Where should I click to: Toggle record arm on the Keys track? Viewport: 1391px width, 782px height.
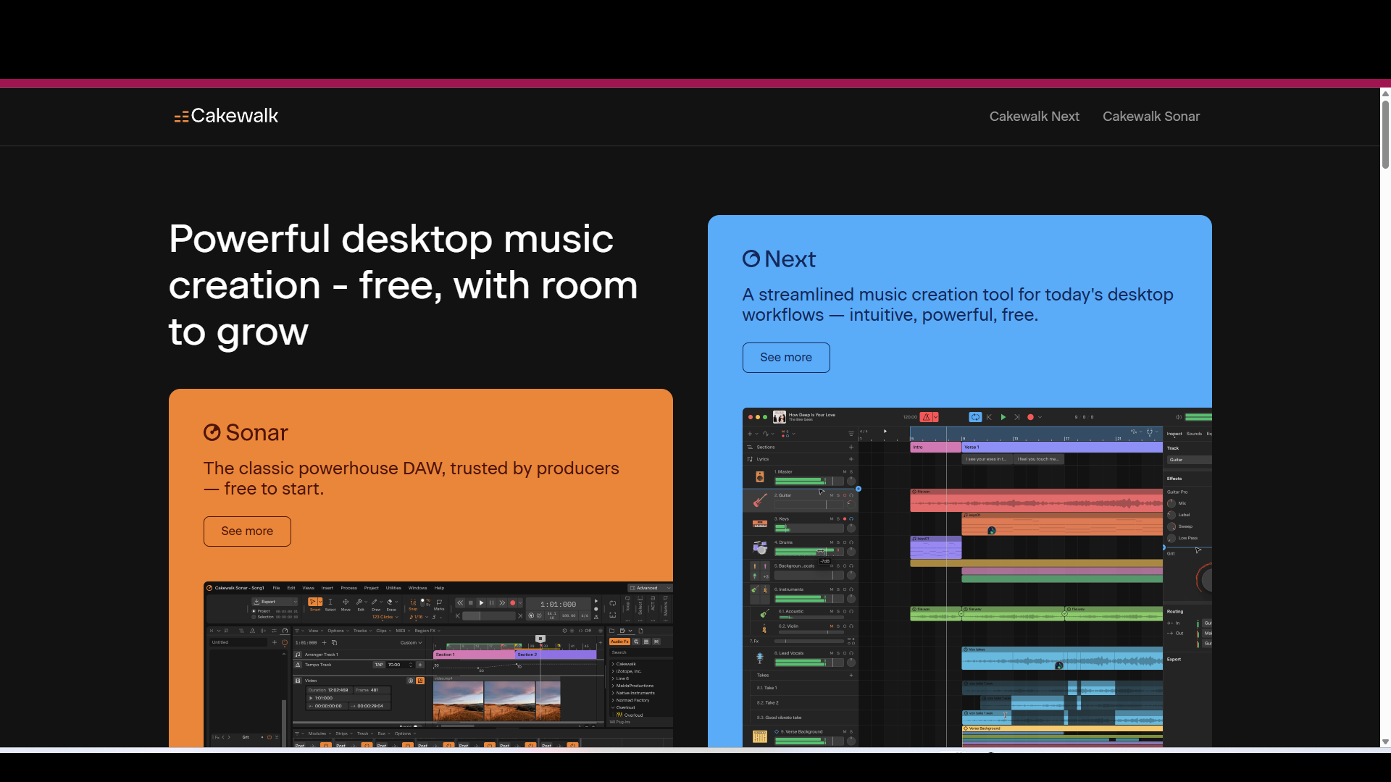[x=845, y=519]
